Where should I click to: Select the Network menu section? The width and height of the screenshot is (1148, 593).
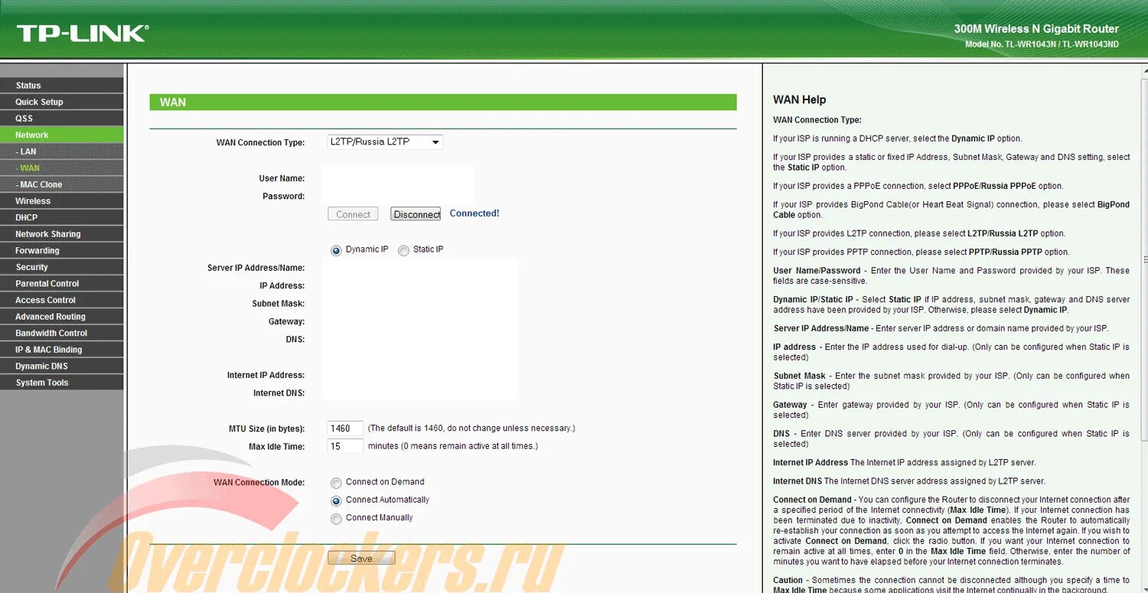(x=61, y=135)
